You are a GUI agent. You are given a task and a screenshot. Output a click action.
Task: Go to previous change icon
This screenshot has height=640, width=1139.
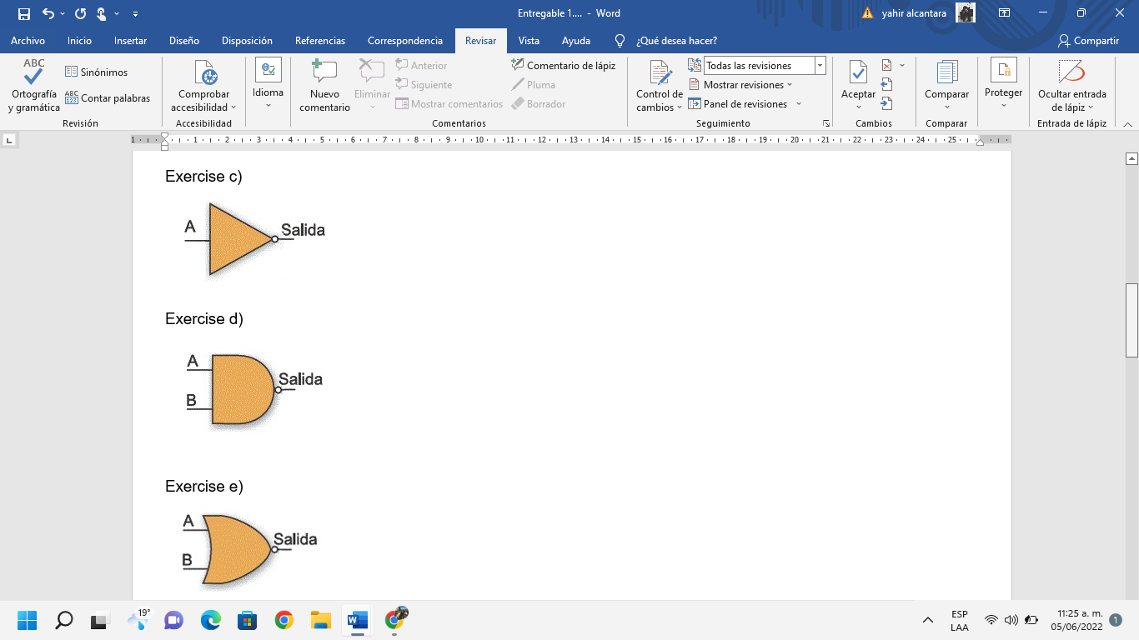886,84
